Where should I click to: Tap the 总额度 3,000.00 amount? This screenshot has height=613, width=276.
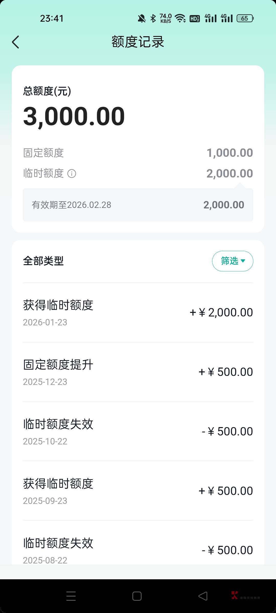(x=74, y=116)
